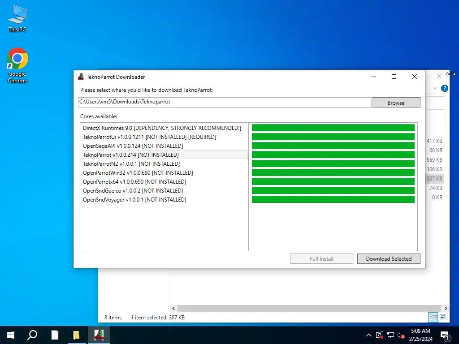
Task: Open the blank document taskbar icon
Action: click(x=55, y=335)
